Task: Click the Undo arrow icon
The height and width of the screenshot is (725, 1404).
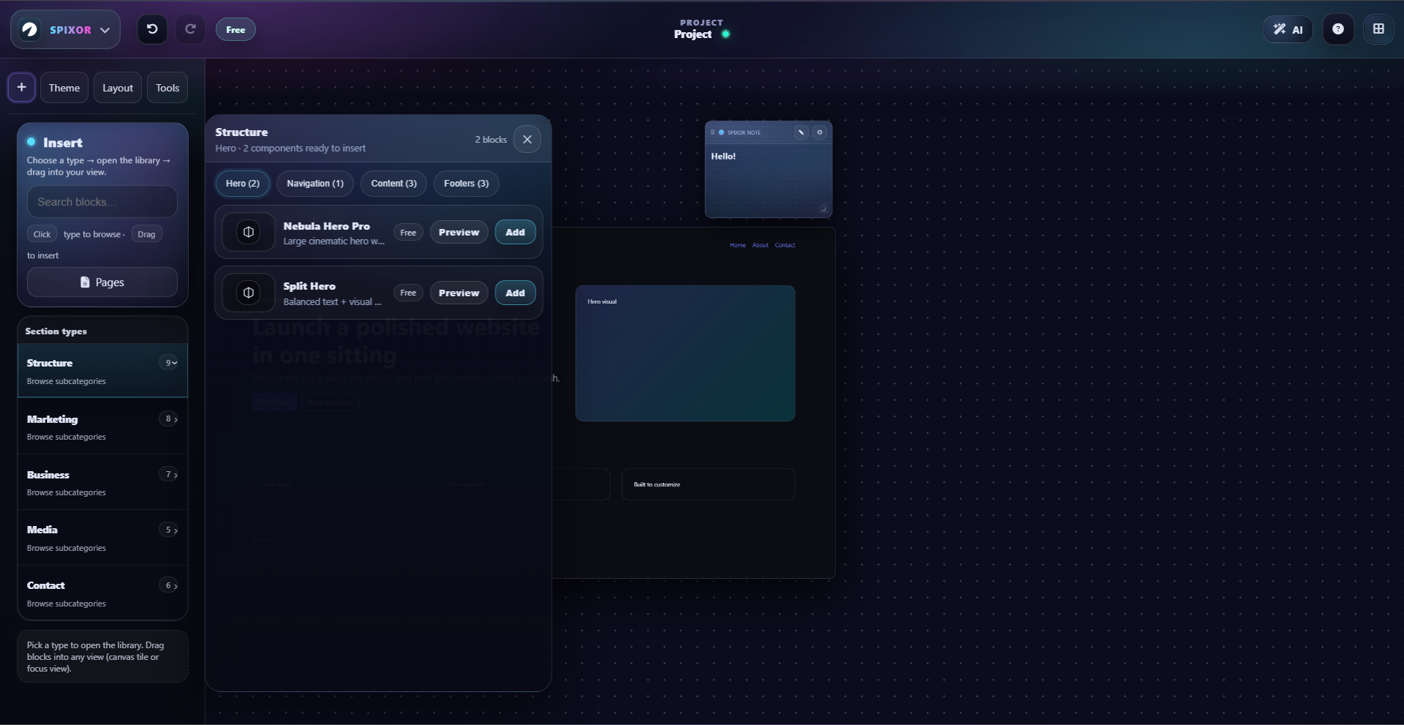Action: click(151, 29)
